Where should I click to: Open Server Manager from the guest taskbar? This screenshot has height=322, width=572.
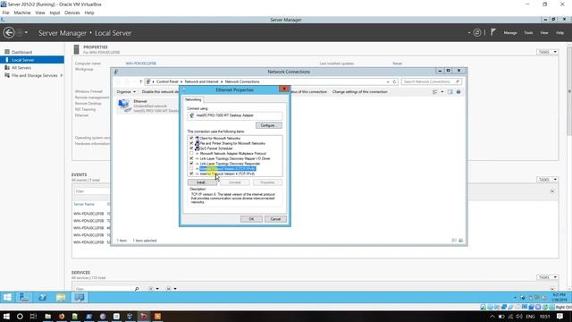[24, 297]
